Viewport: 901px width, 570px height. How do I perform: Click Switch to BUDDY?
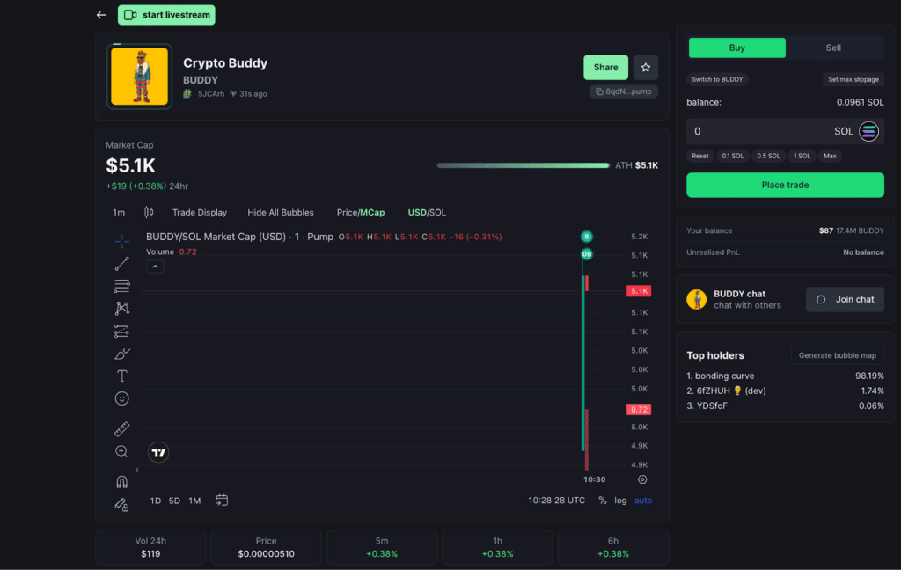coord(717,79)
